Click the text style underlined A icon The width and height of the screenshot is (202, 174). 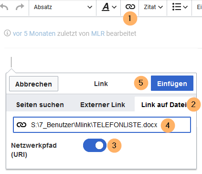click(106, 7)
